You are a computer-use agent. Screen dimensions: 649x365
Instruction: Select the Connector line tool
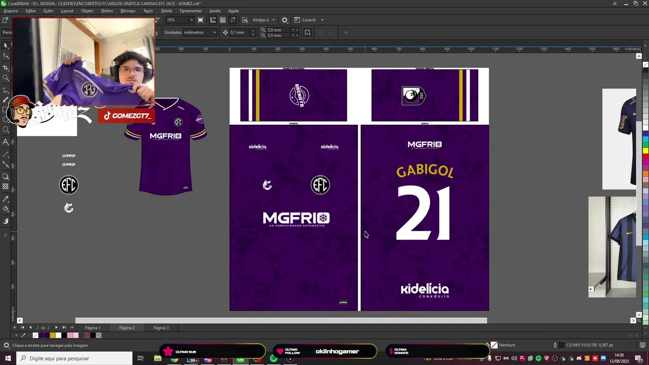[6, 164]
